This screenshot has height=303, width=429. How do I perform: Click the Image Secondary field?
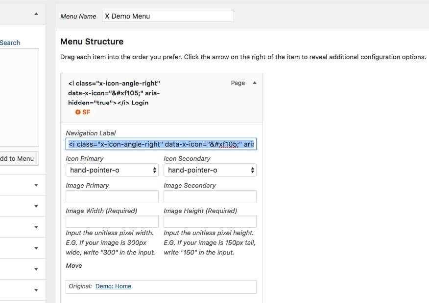click(210, 196)
